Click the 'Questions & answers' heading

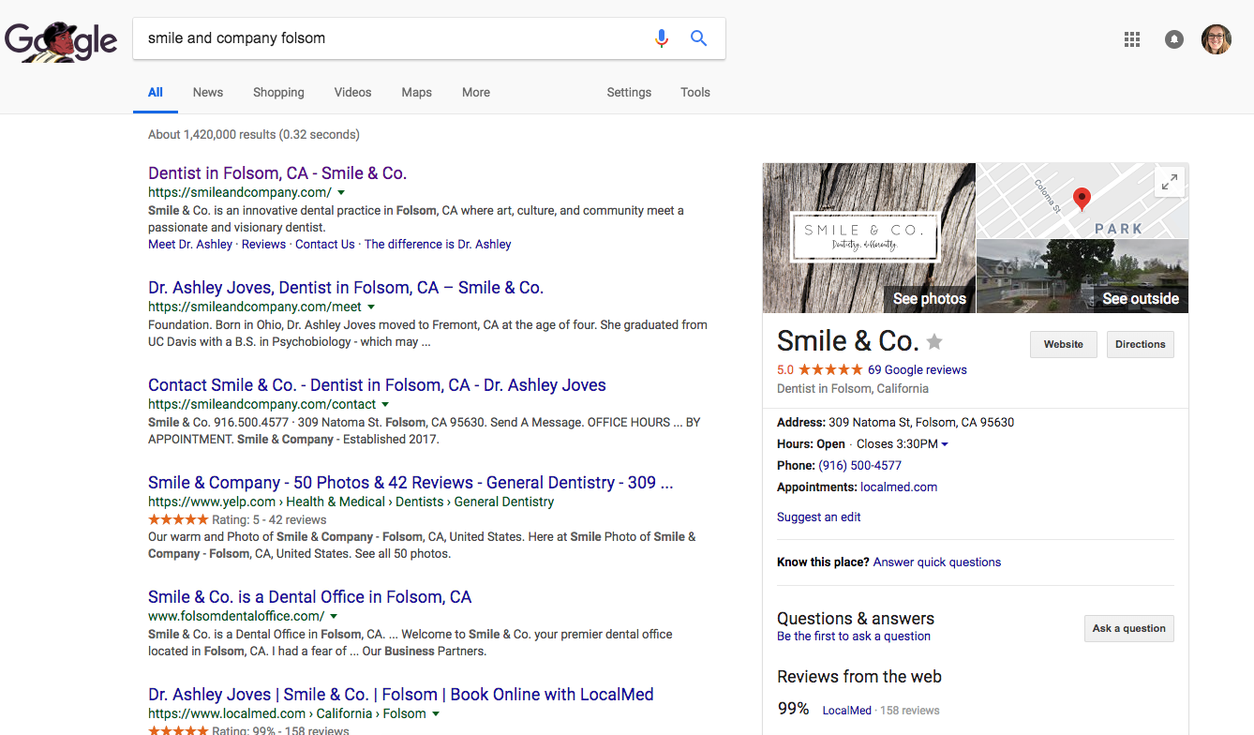[856, 619]
